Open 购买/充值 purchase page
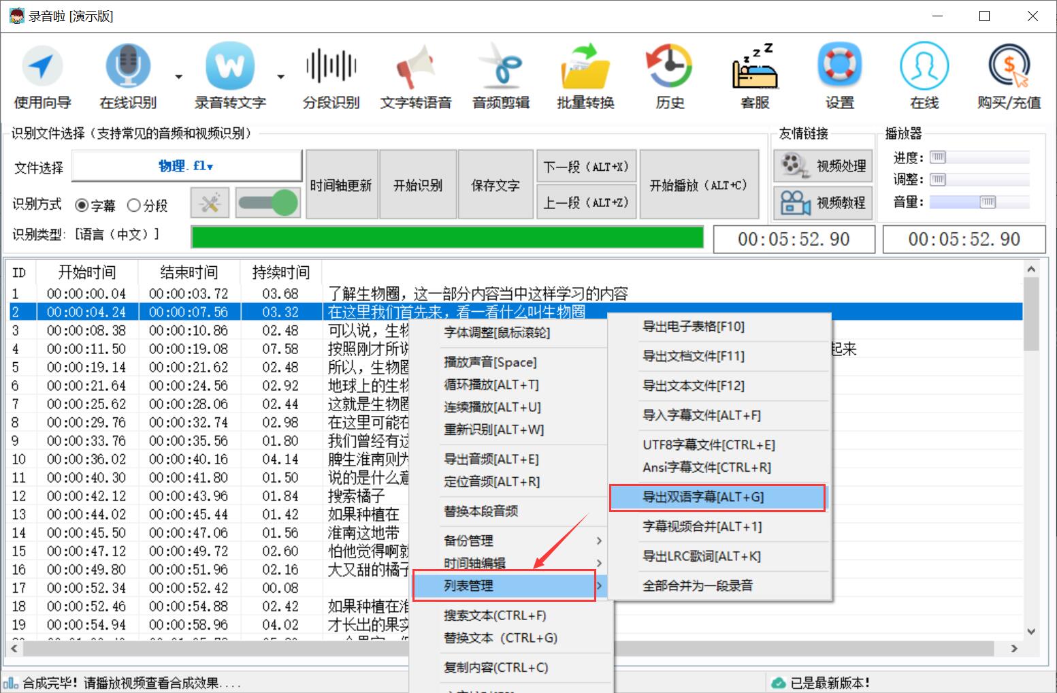The width and height of the screenshot is (1057, 693). click(1009, 76)
